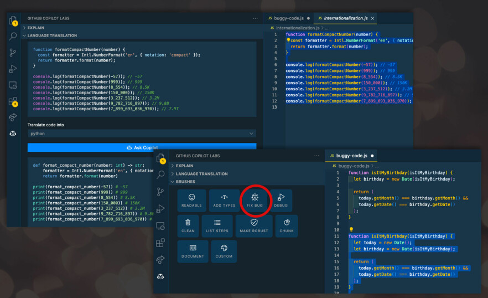Screen dimensions: 488x298
Task: Apply the List Steps brush
Action: pyautogui.click(x=217, y=226)
